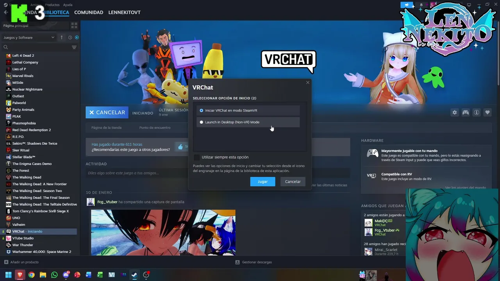Open the BIBLIOTECA tab
Screen dimensions: 500x281
(57, 12)
